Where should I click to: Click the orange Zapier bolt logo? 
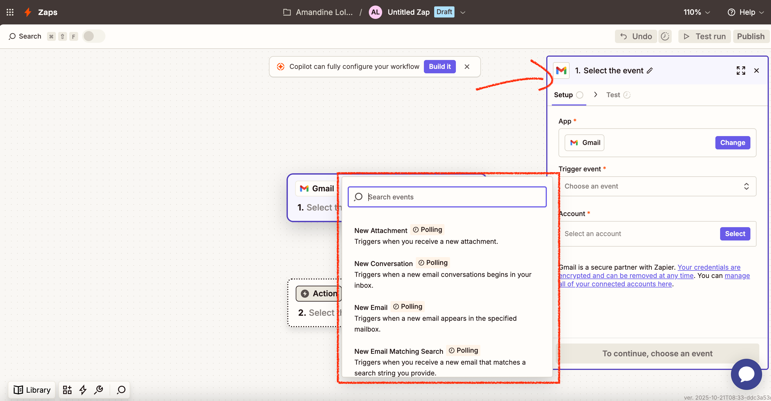pos(28,12)
